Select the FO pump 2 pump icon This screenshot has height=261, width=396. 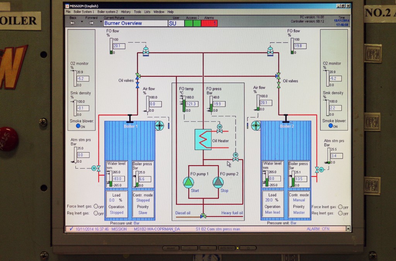(x=218, y=183)
